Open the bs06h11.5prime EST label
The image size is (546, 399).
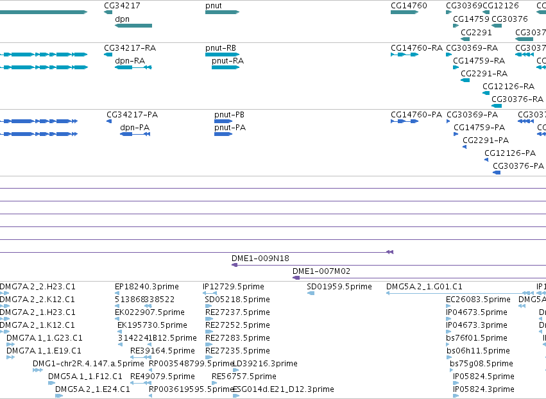(x=478, y=351)
